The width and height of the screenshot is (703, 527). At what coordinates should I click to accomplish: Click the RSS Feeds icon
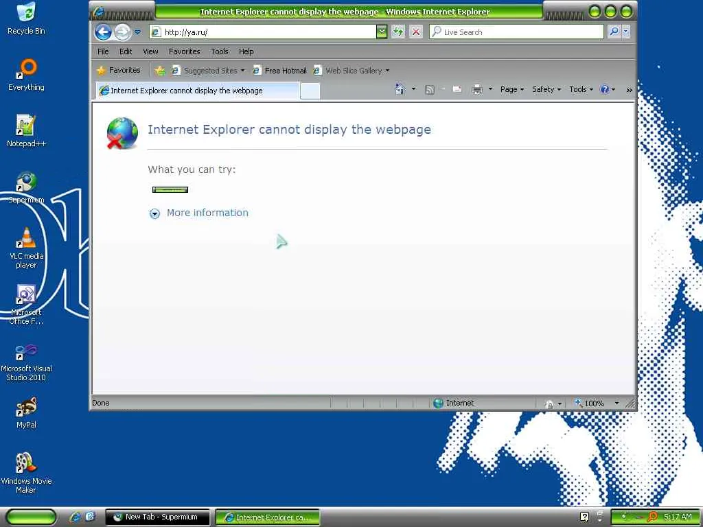click(x=430, y=90)
